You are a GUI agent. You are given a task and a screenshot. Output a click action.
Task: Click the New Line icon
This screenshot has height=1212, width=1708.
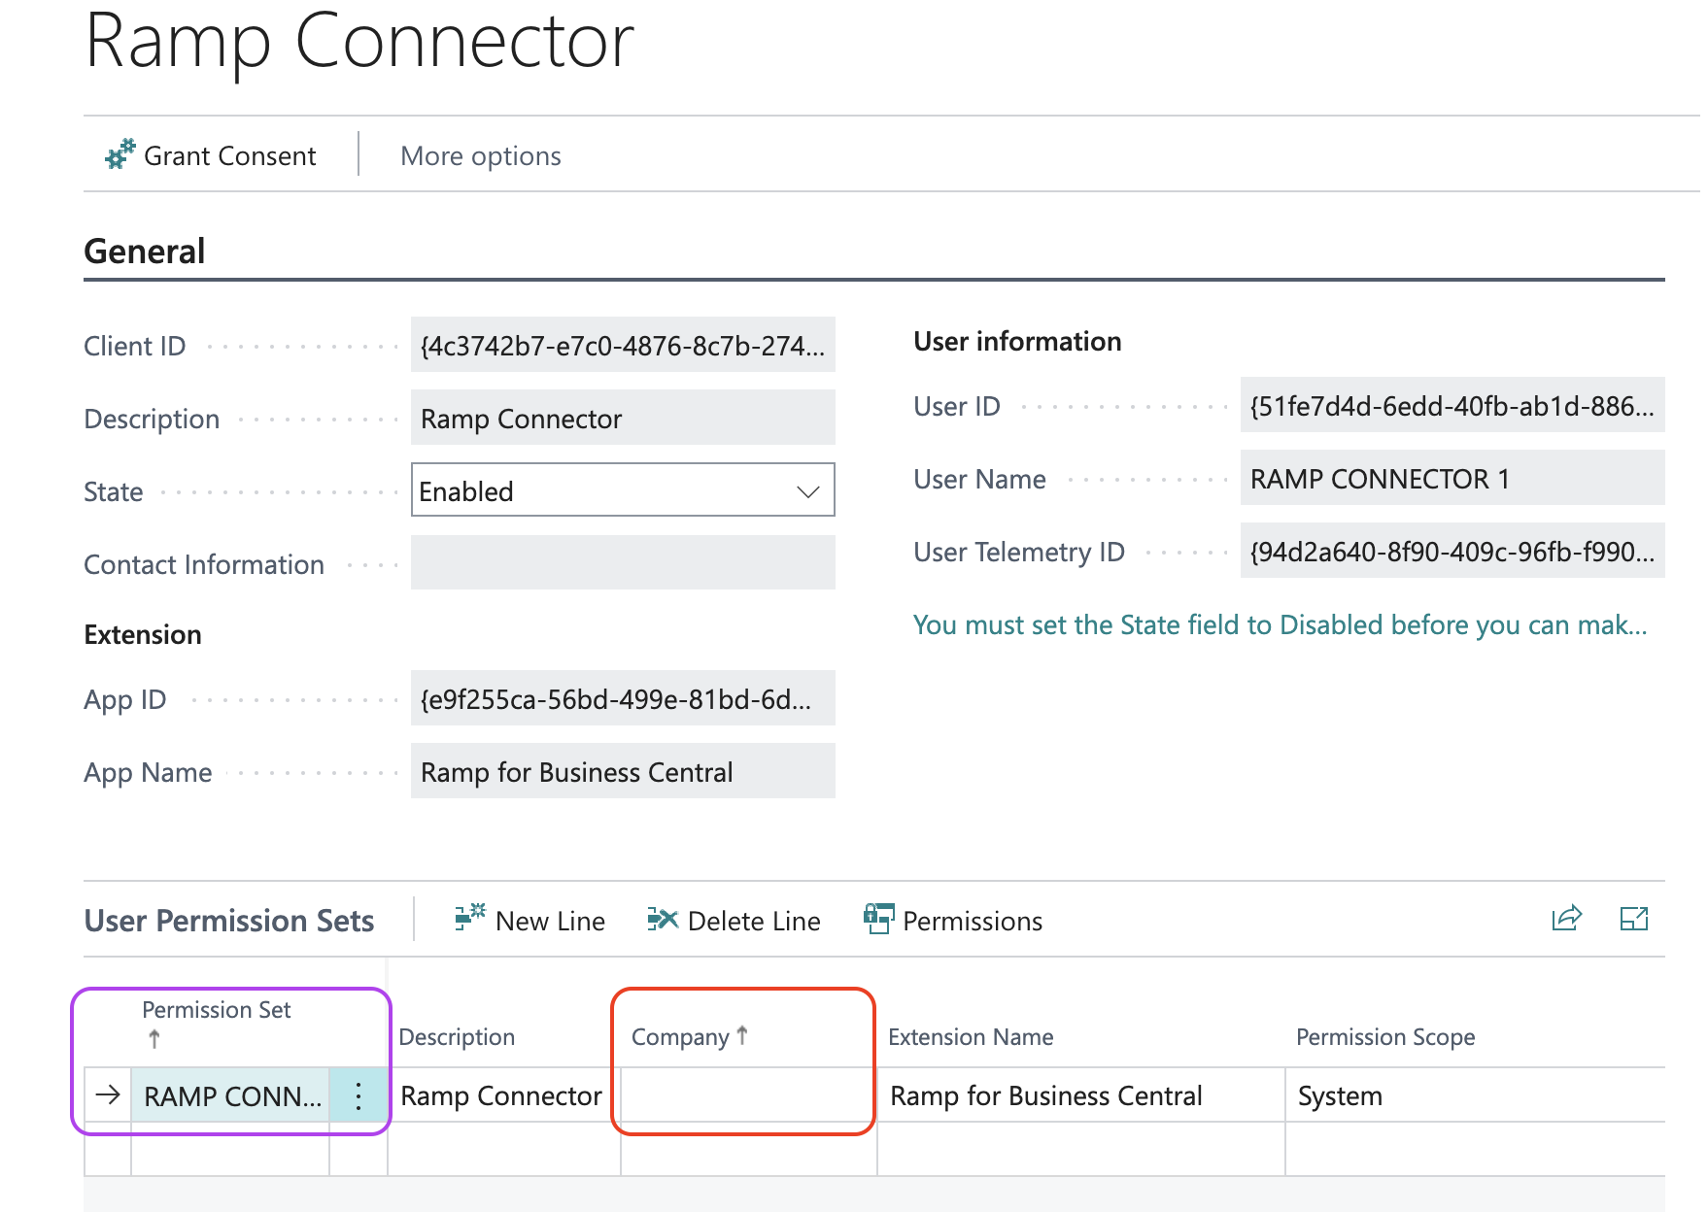pos(470,918)
